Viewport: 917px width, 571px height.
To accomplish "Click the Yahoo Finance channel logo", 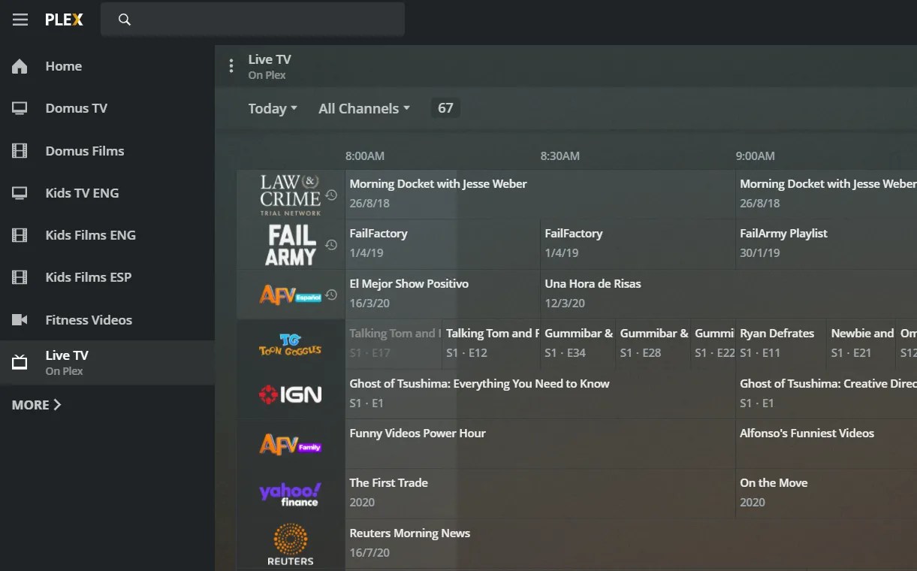I will tap(291, 494).
